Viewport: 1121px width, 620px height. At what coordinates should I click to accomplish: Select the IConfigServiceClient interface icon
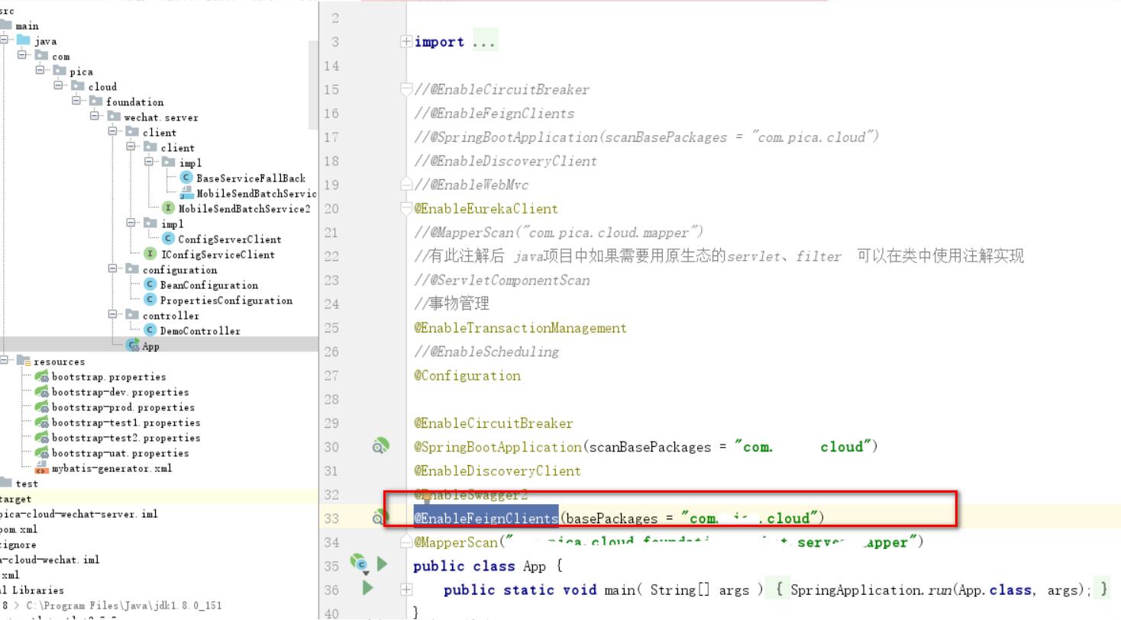coord(150,254)
